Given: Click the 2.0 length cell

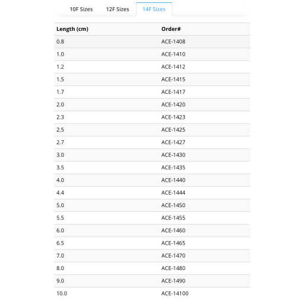Looking at the screenshot, I should [x=60, y=104].
